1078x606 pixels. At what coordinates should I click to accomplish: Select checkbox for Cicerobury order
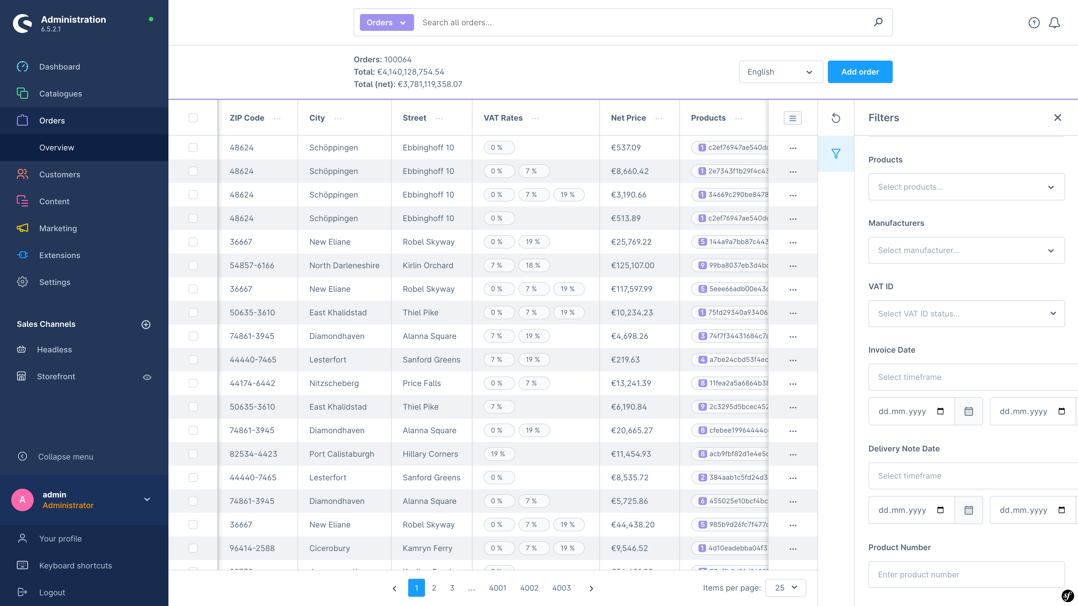pyautogui.click(x=193, y=548)
